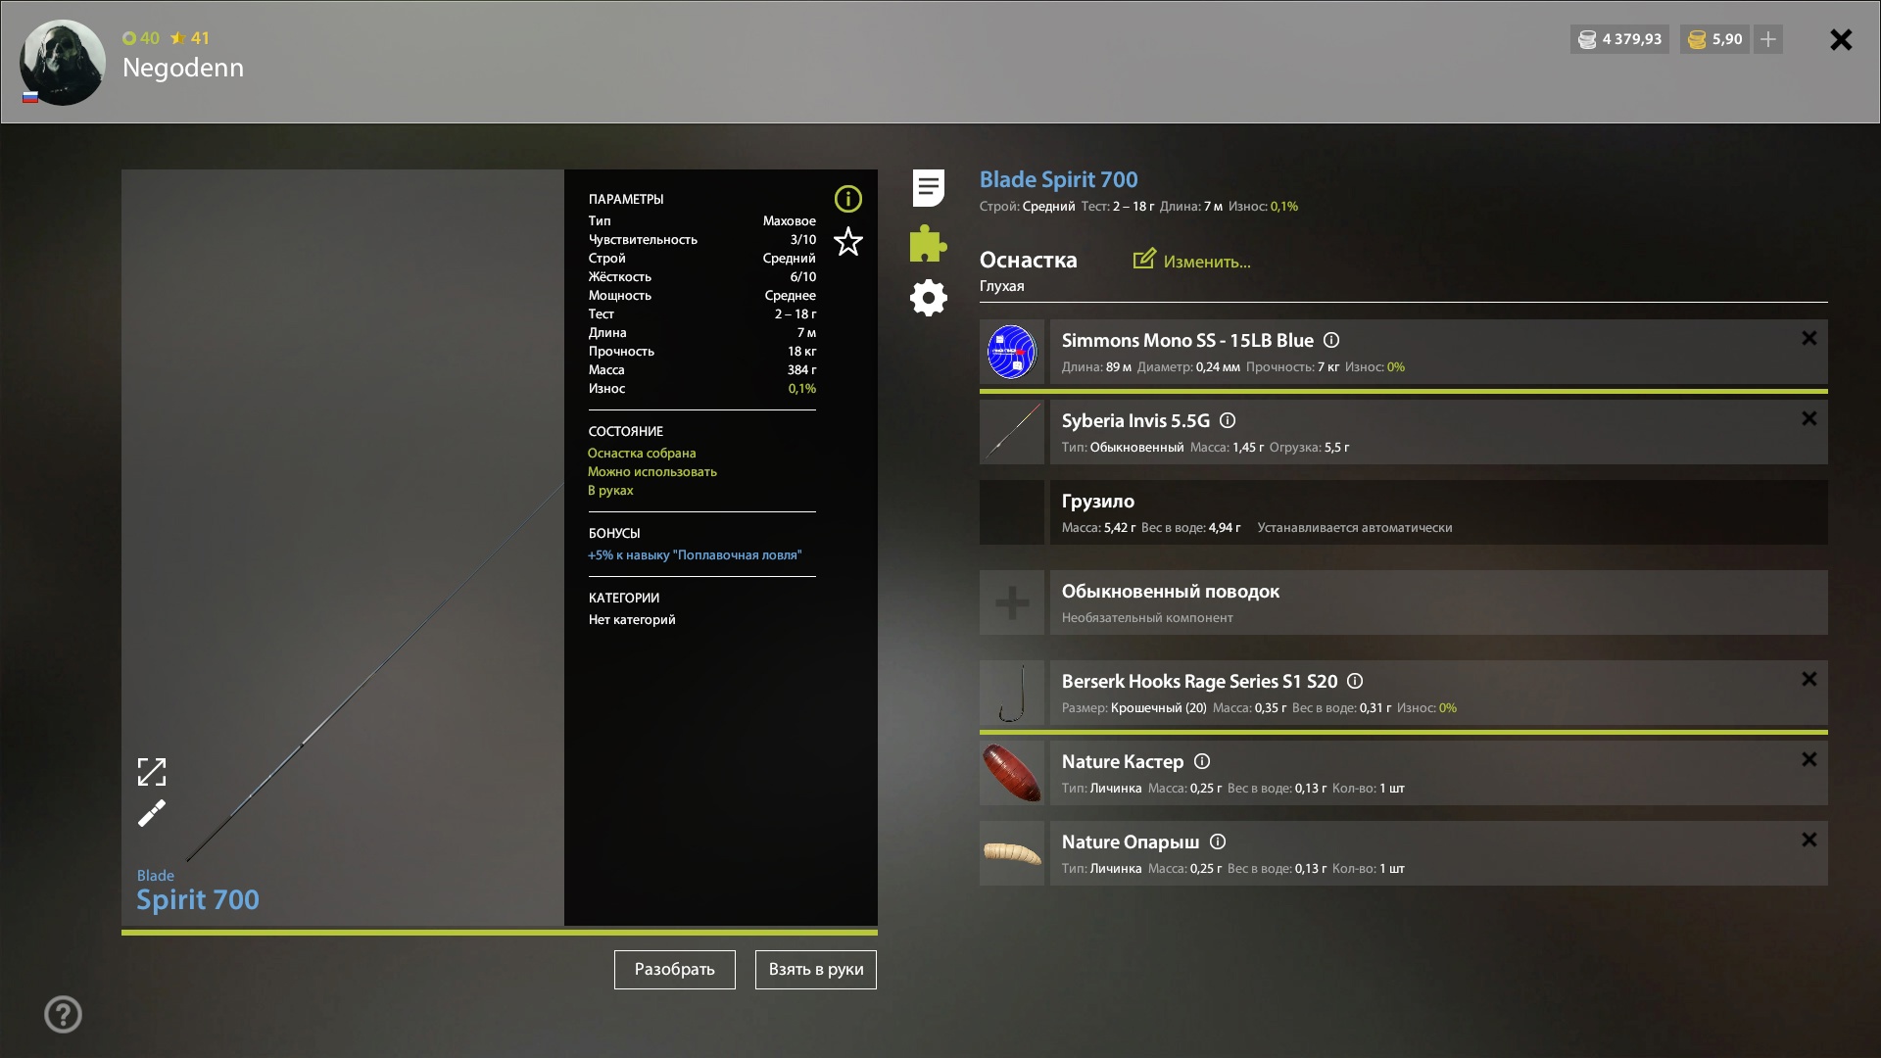Open the gear settings tab
1881x1058 pixels.
(x=928, y=298)
